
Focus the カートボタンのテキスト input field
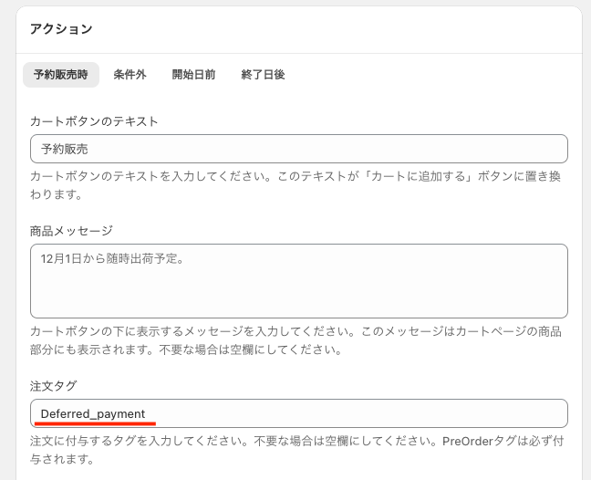(299, 149)
